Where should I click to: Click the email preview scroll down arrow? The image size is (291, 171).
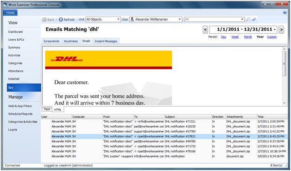tap(284, 103)
